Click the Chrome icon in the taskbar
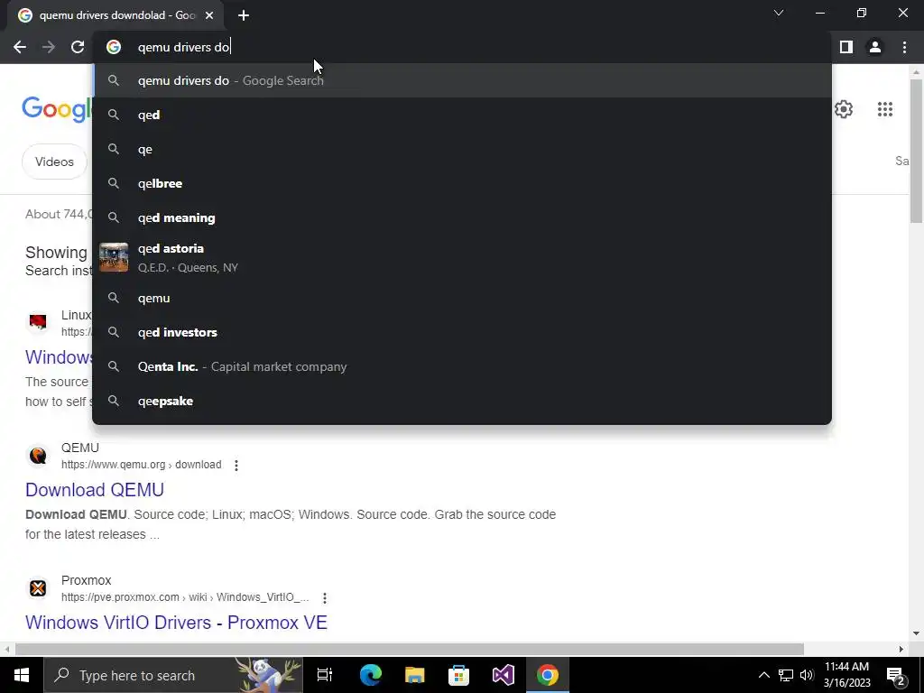Viewport: 924px width, 693px height. [548, 675]
